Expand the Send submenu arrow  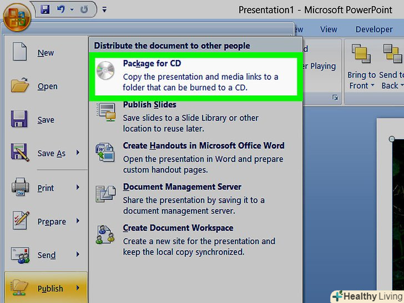pos(78,254)
